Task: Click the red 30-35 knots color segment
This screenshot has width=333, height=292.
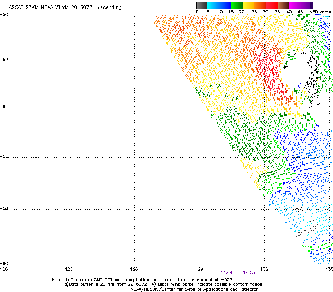Action: 272,5
